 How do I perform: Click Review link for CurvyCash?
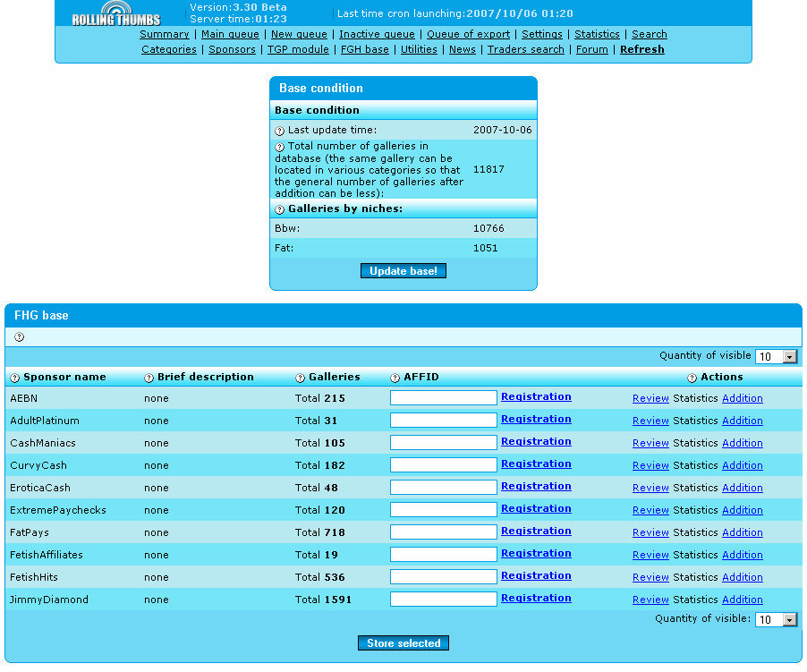click(650, 465)
